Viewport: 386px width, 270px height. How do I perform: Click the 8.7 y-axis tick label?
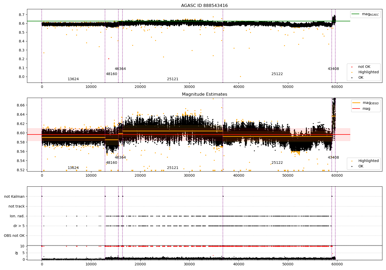click(22, 15)
